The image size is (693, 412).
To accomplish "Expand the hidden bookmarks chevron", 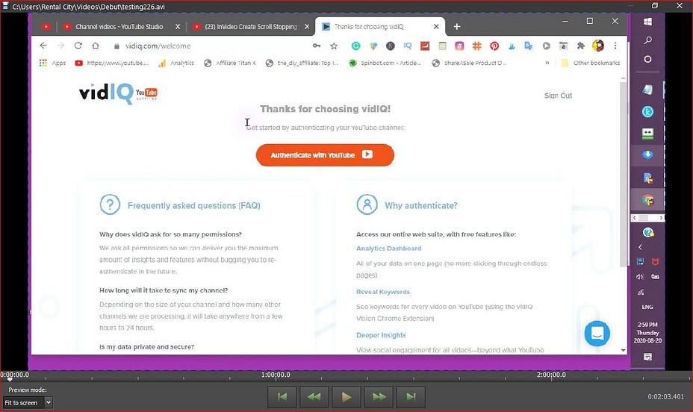I will coord(547,63).
